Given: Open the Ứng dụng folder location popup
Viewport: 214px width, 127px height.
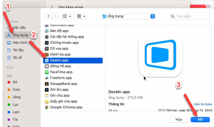Looking at the screenshot, I should pos(128,16).
